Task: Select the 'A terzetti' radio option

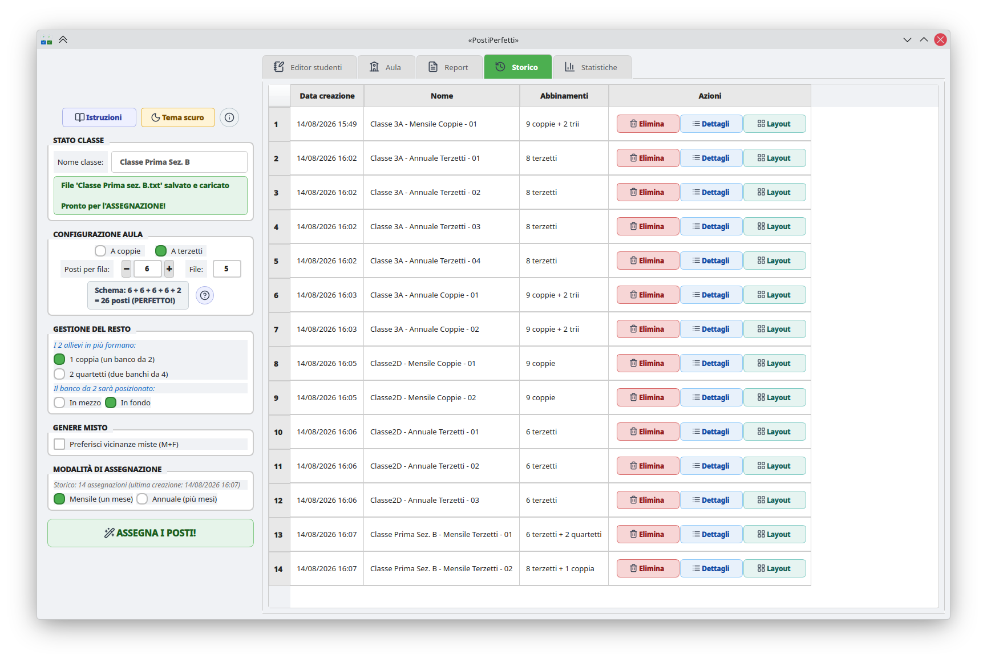Action: tap(161, 251)
